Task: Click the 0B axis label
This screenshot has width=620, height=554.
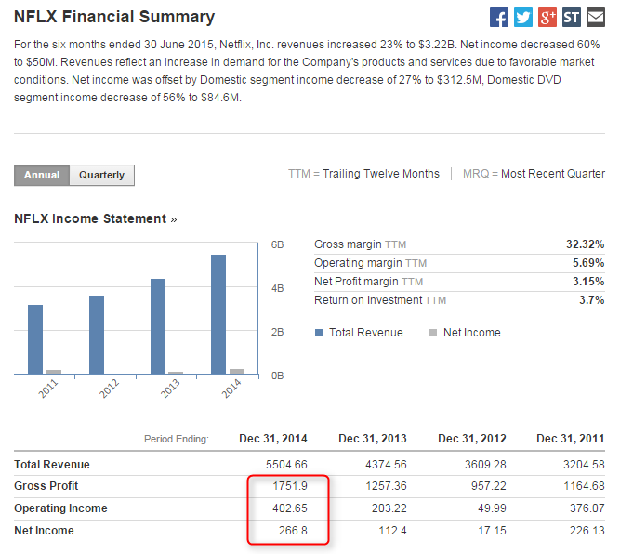Action: tap(277, 376)
